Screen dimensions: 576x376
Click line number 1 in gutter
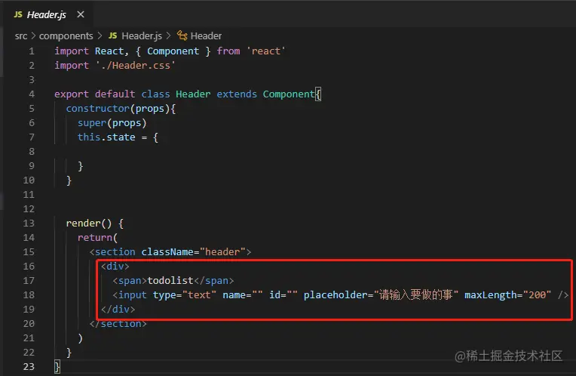pos(32,51)
